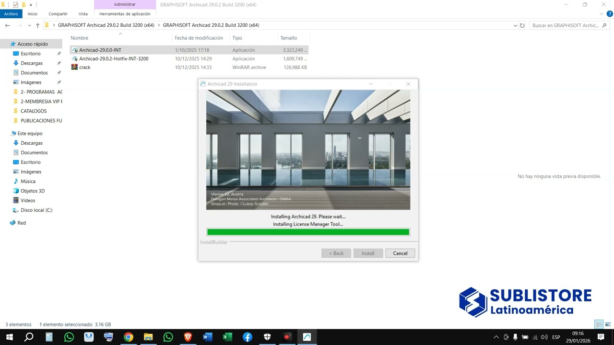Select the Archicad-29.0.0-INT application file

pos(189,50)
